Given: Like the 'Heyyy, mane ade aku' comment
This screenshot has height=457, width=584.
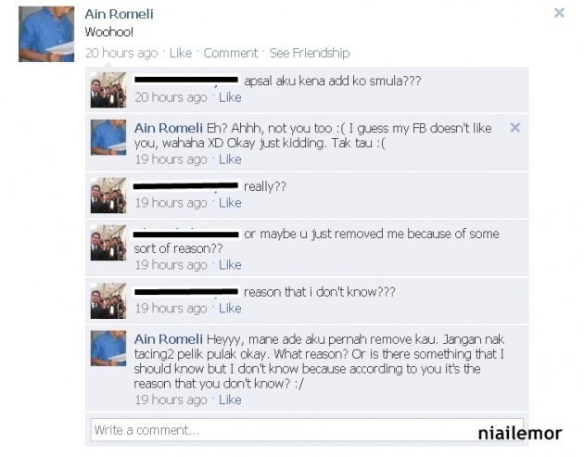Looking at the screenshot, I should tap(230, 400).
